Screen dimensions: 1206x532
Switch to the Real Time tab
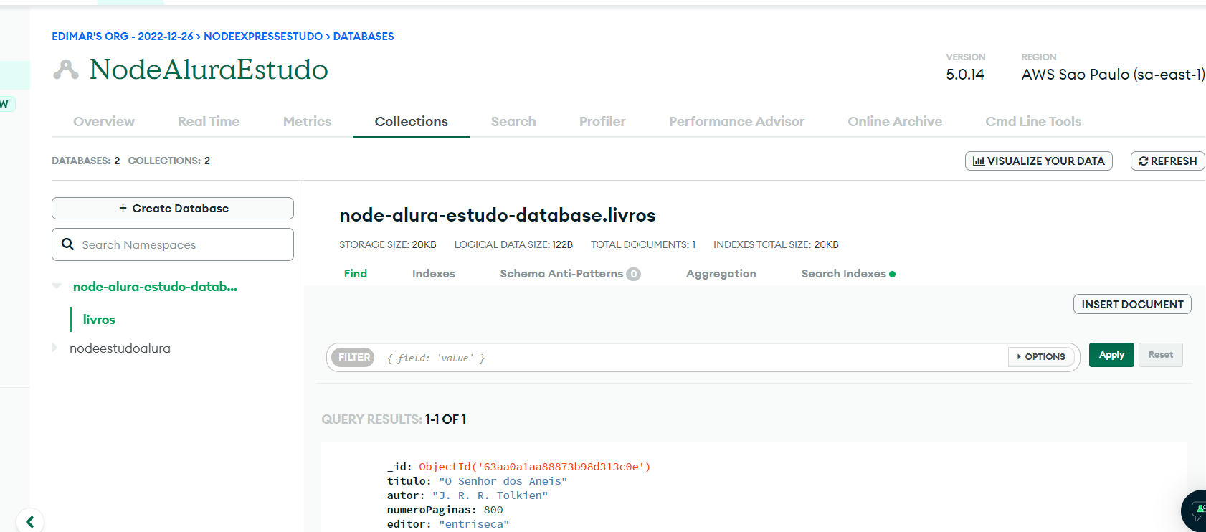[209, 122]
